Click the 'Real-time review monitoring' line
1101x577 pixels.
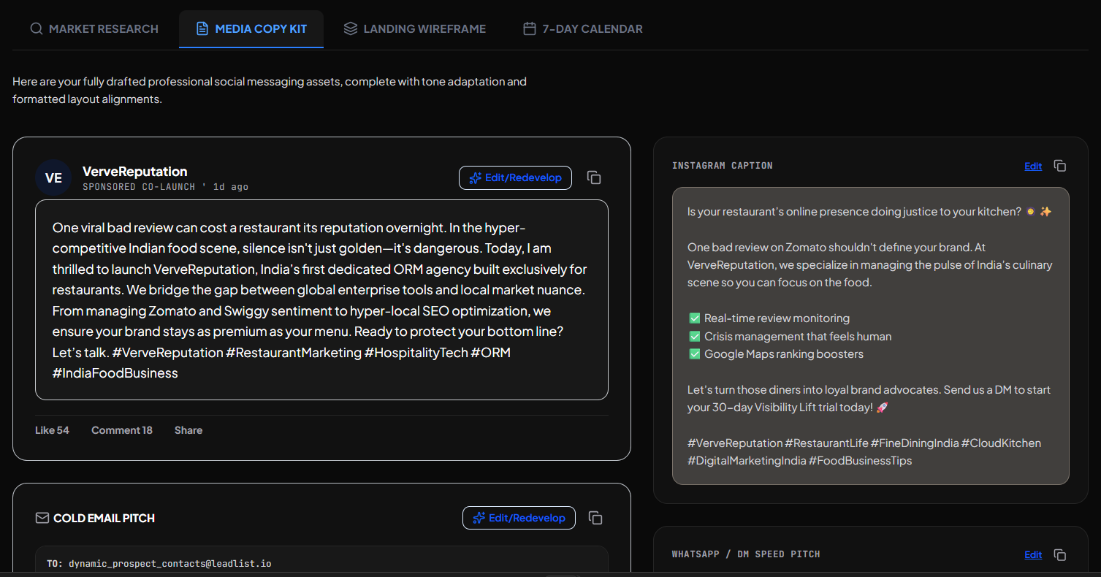pos(769,318)
